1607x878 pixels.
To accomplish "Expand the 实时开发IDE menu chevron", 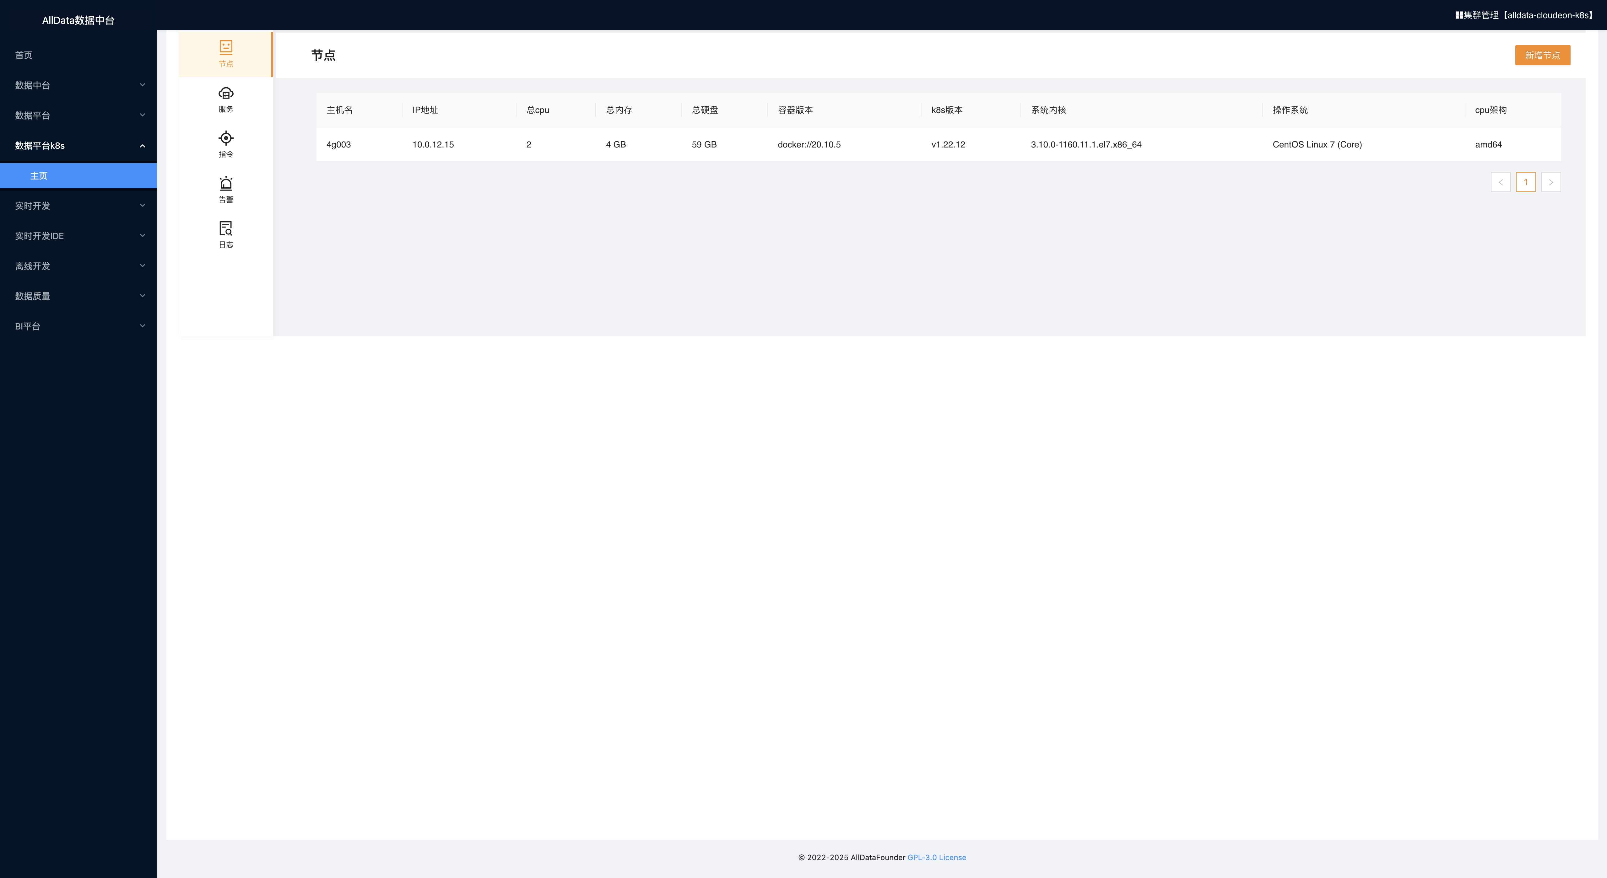I will click(x=142, y=236).
